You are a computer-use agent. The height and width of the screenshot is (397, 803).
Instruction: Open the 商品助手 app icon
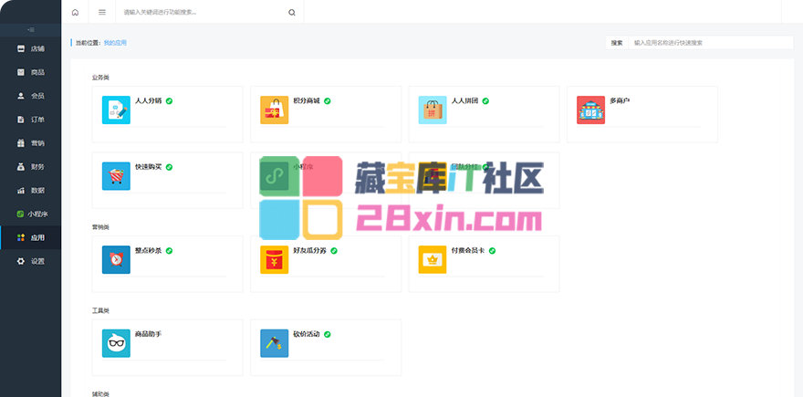116,343
